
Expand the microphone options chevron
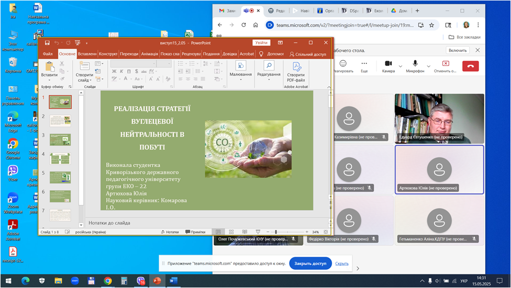429,66
